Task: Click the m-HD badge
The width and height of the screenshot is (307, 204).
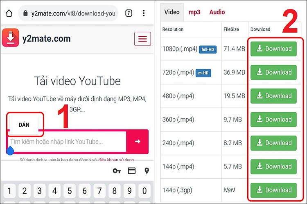Action: (x=203, y=73)
